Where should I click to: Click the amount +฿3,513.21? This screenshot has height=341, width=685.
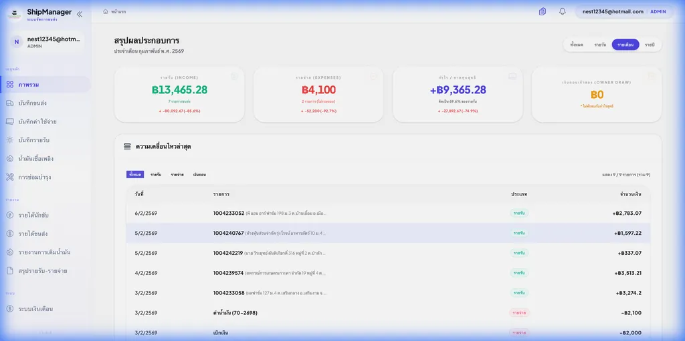tap(627, 273)
